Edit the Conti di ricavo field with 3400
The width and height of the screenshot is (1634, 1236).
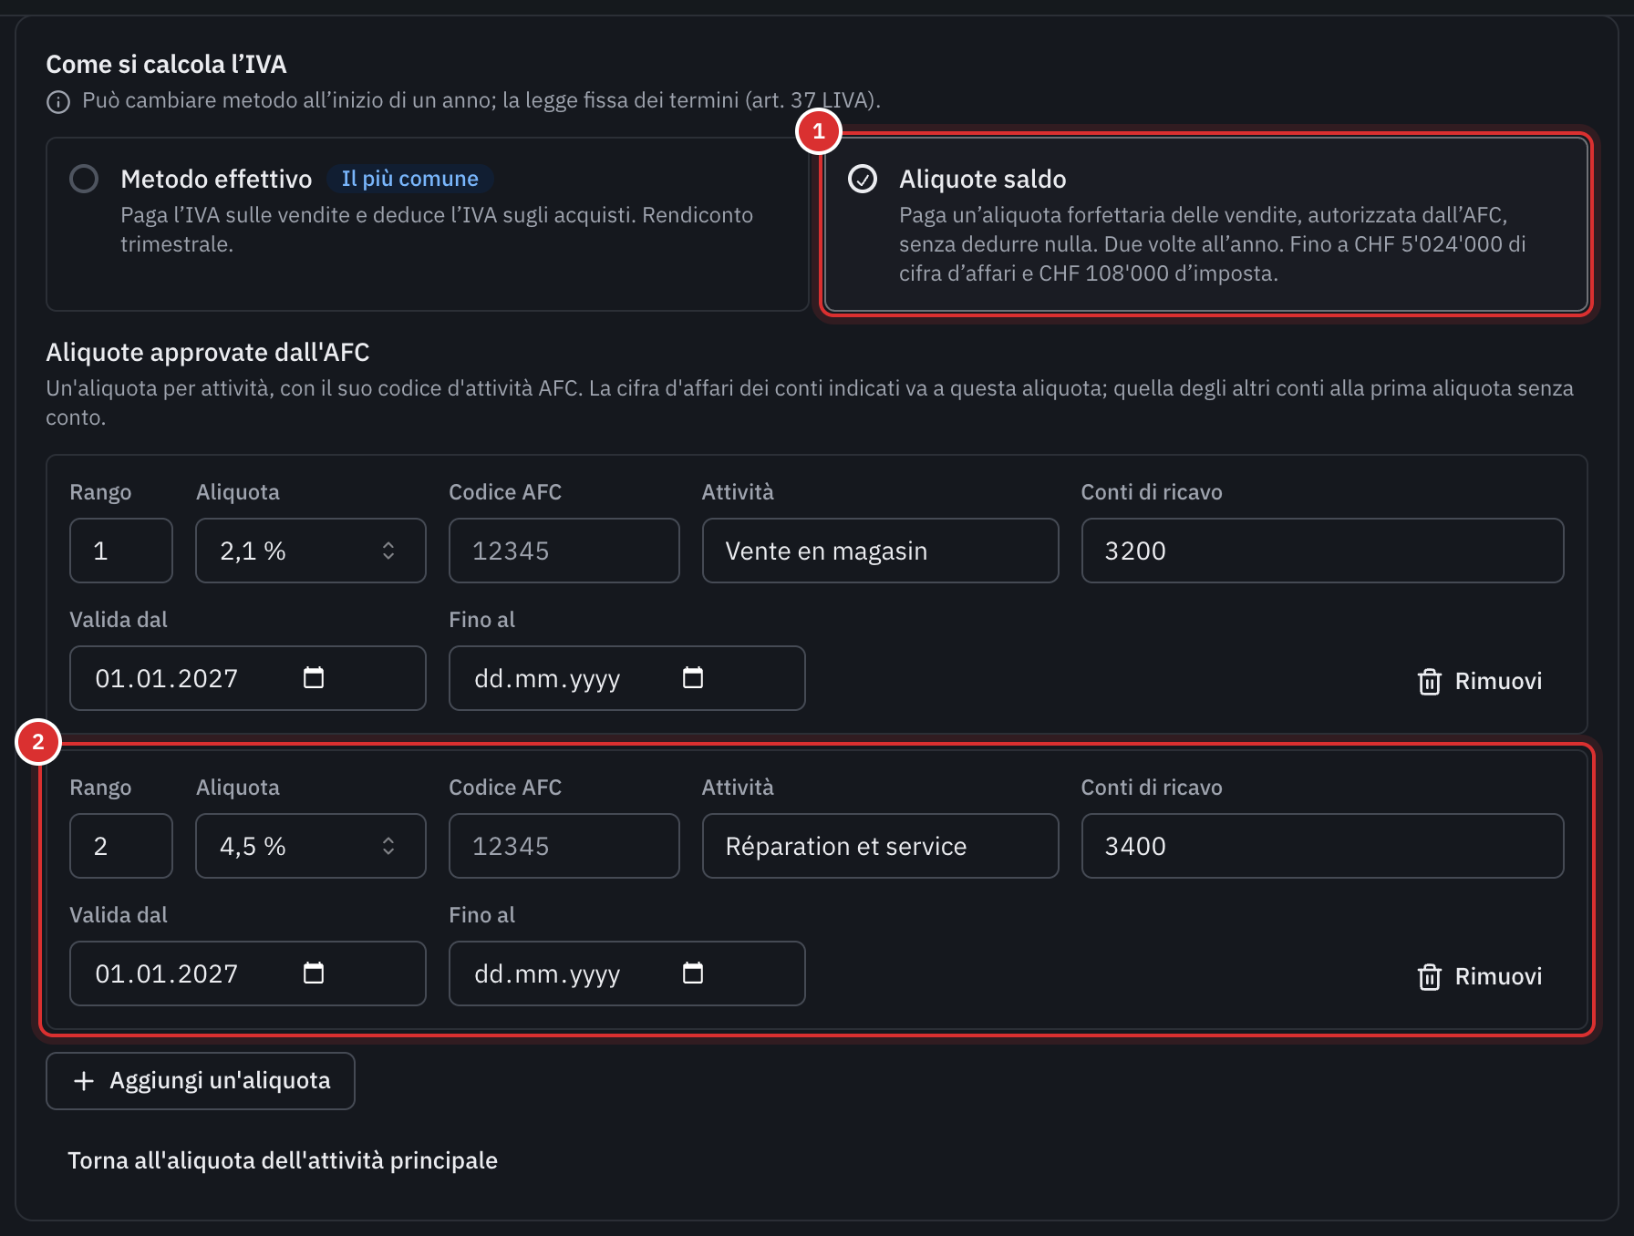click(1323, 846)
